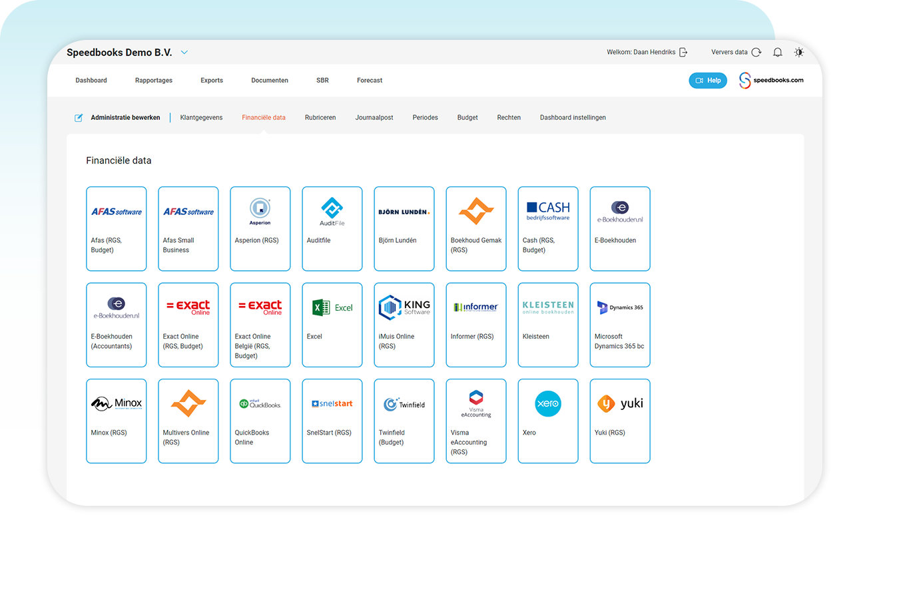The width and height of the screenshot is (911, 595).
Task: Pick the Boekhoud Gemak (RGS) card
Action: point(476,229)
